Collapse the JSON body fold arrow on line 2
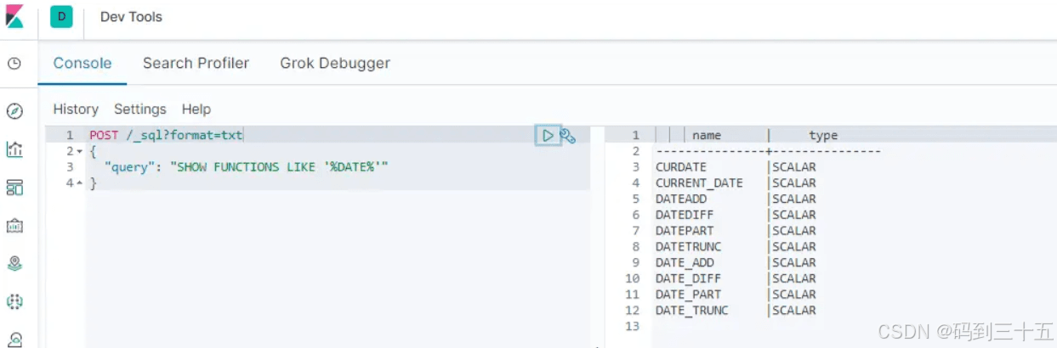The height and width of the screenshot is (348, 1057). [79, 151]
